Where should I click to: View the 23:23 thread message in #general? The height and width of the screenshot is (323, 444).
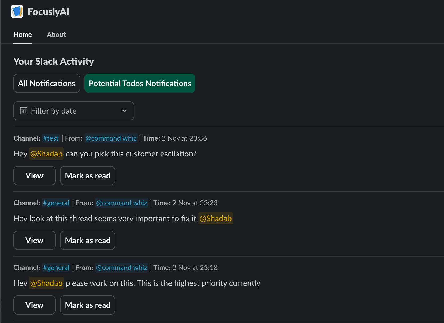pos(35,240)
